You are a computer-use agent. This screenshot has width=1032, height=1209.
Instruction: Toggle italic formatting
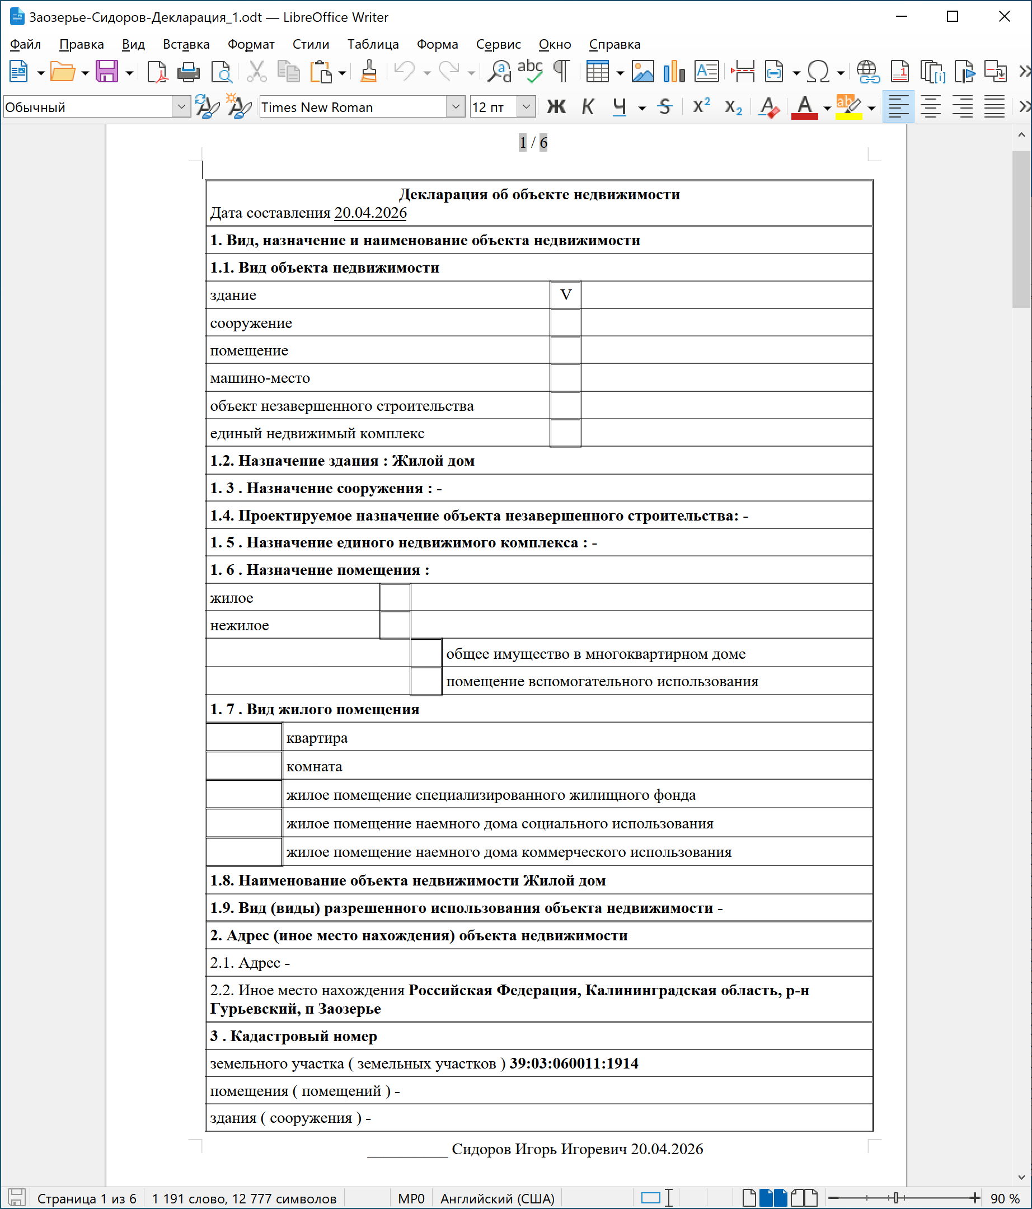pos(588,107)
